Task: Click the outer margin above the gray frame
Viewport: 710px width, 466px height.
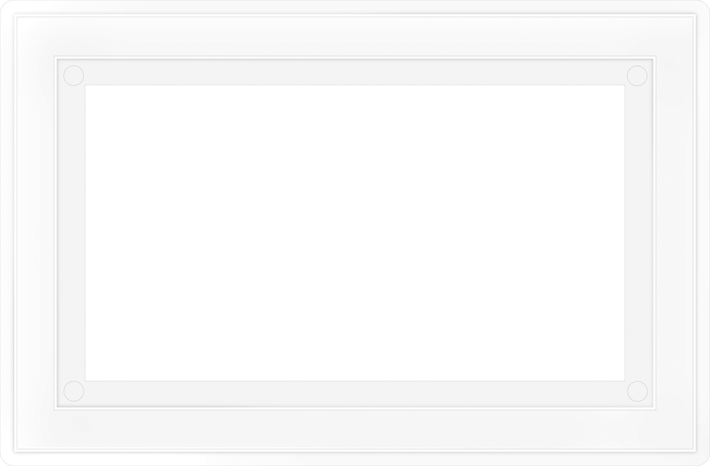Action: click(355, 37)
